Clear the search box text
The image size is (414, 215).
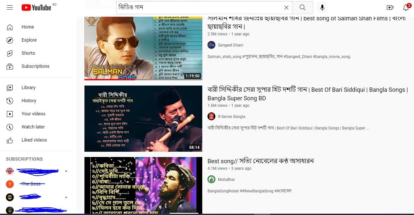click(286, 8)
